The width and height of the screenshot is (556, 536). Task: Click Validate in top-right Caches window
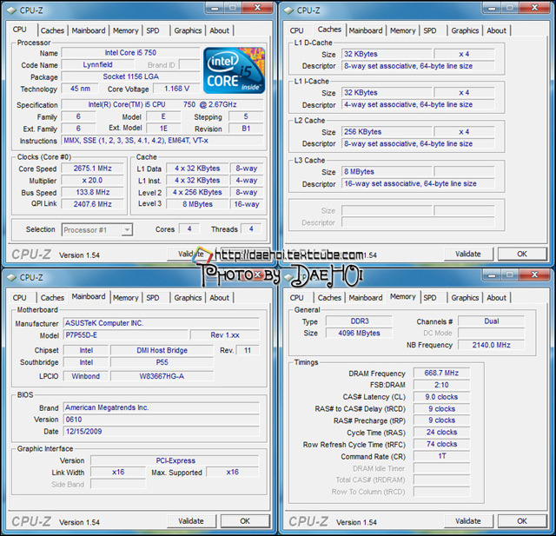point(468,254)
